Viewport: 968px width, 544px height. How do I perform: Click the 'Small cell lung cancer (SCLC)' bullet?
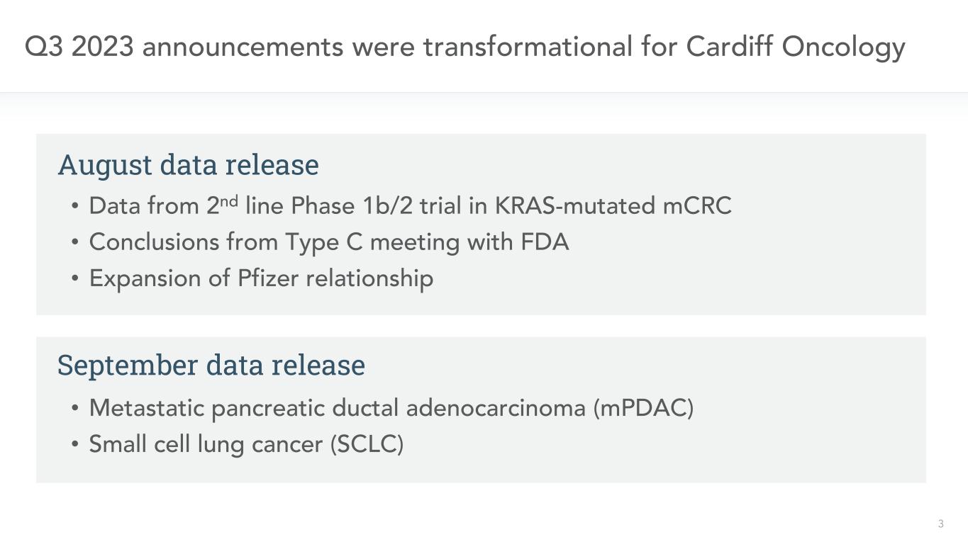pos(245,445)
